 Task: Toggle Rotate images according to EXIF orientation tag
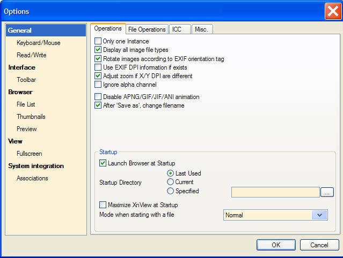(x=98, y=59)
